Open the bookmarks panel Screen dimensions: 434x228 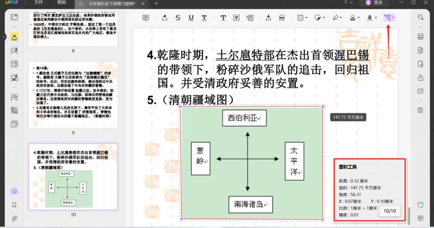[14, 205]
